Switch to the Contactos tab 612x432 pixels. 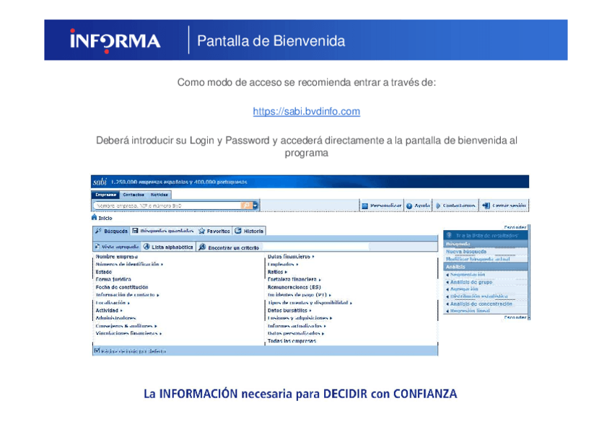134,195
